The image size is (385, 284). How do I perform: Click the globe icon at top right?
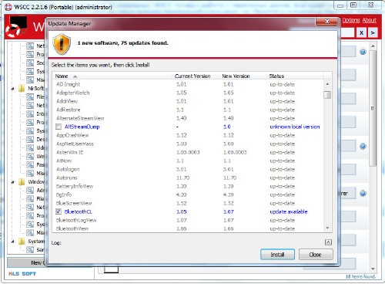tap(363, 52)
